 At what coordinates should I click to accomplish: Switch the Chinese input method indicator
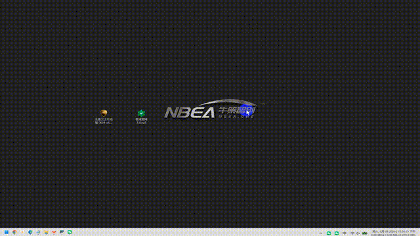point(345,233)
